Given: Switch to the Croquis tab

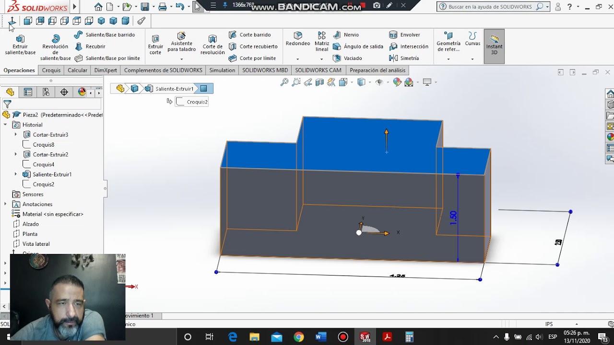Looking at the screenshot, I should pos(51,70).
